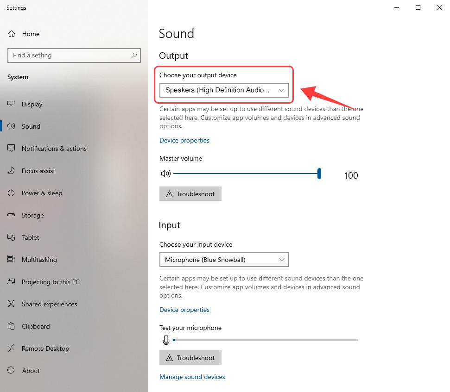Open Notifications & actions via its icon

[10, 149]
